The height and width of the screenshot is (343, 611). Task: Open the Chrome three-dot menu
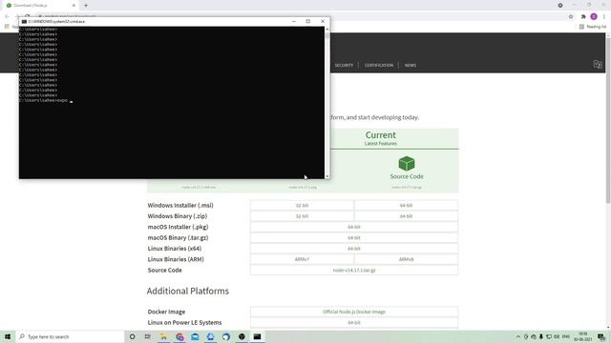[604, 17]
